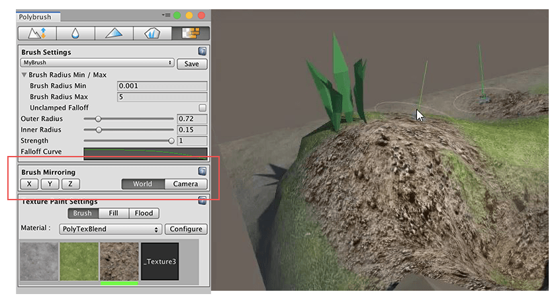The width and height of the screenshot is (558, 300).
Task: Select the Smooth mode droplet icon
Action: (x=75, y=33)
